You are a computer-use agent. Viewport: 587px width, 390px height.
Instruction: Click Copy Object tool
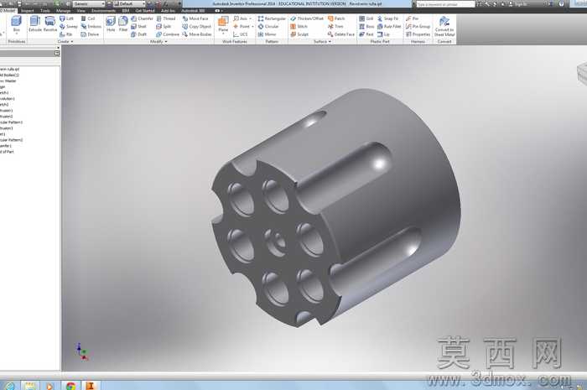(x=196, y=27)
